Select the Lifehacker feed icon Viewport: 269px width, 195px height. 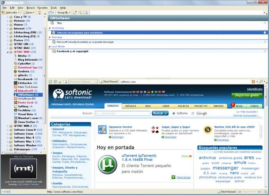pyautogui.click(x=15, y=83)
